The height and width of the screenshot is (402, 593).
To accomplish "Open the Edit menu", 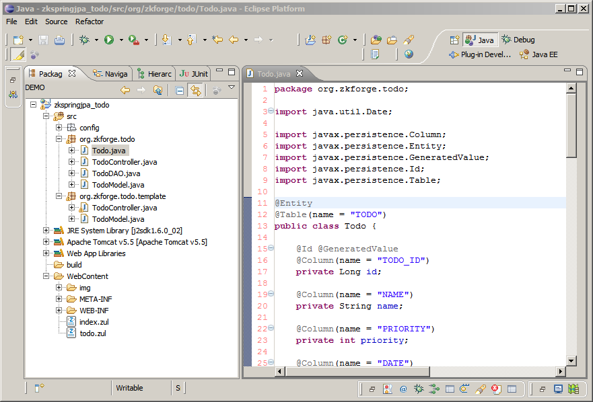I will pos(31,22).
